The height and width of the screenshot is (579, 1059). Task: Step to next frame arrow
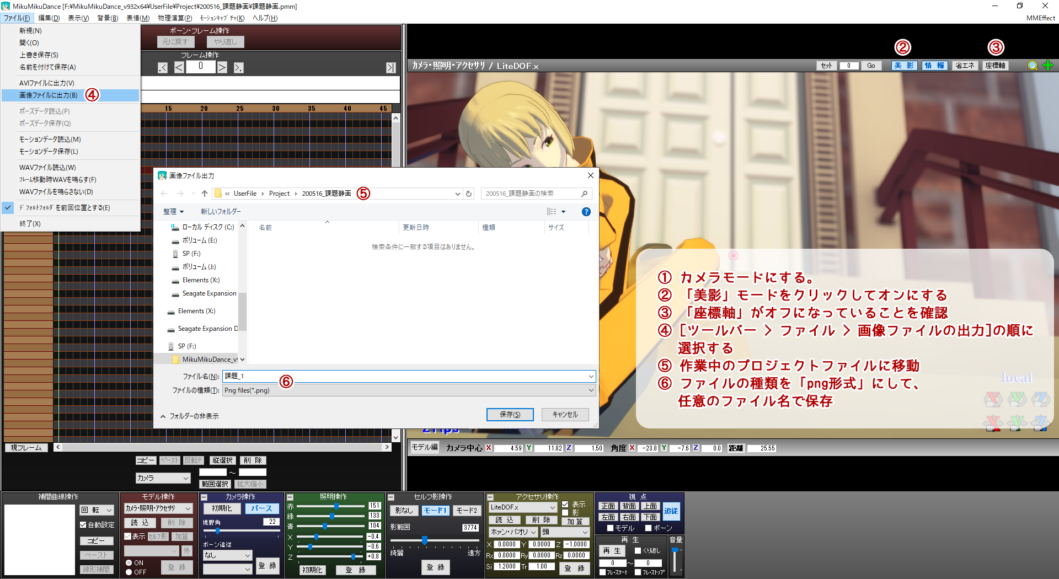222,68
